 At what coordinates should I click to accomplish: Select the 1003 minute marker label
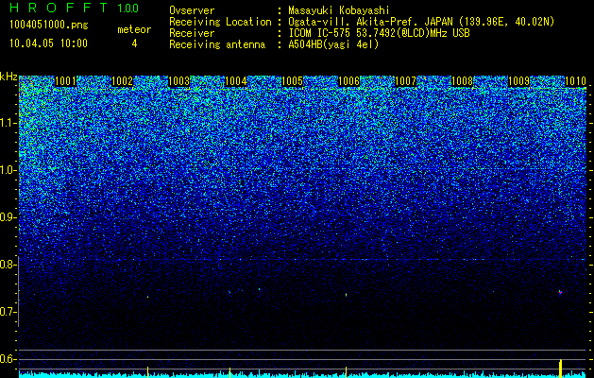click(x=178, y=81)
